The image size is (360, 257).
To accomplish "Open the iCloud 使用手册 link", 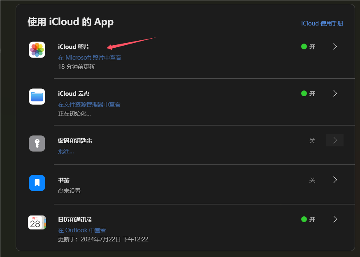I will coord(322,23).
